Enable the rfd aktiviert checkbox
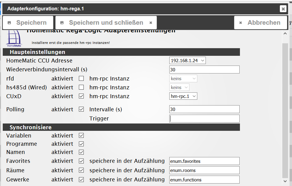Viewport: 292px width, 186px height. tap(81, 79)
